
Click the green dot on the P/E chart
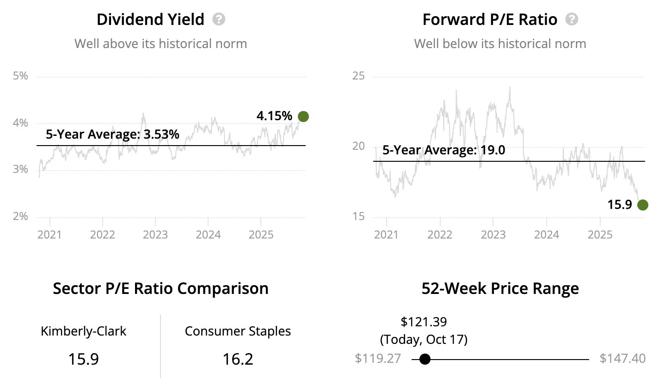[642, 205]
